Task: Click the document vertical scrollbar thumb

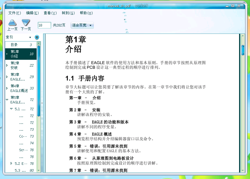Action: tap(243, 50)
